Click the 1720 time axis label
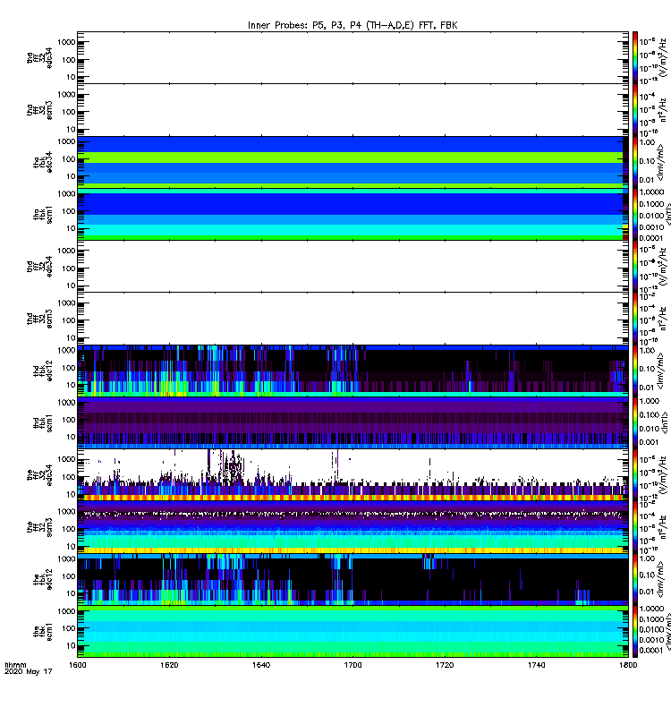 point(445,665)
